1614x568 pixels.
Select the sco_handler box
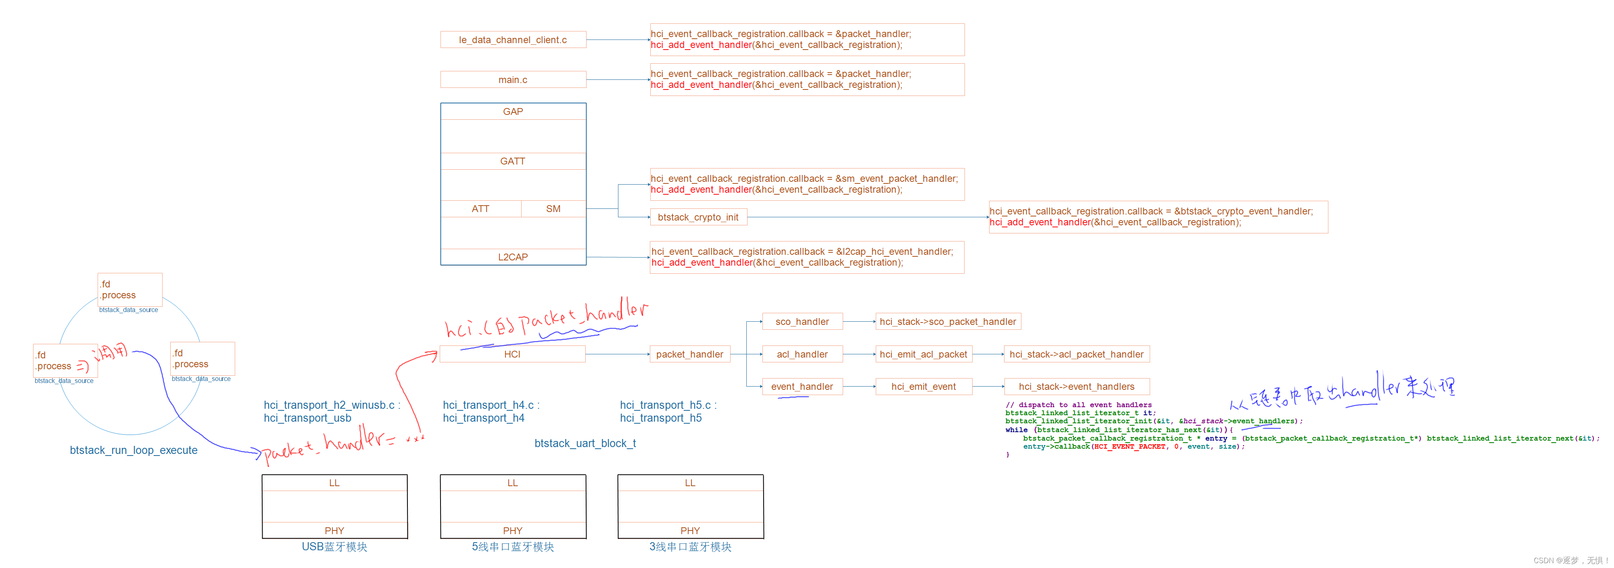pos(803,321)
